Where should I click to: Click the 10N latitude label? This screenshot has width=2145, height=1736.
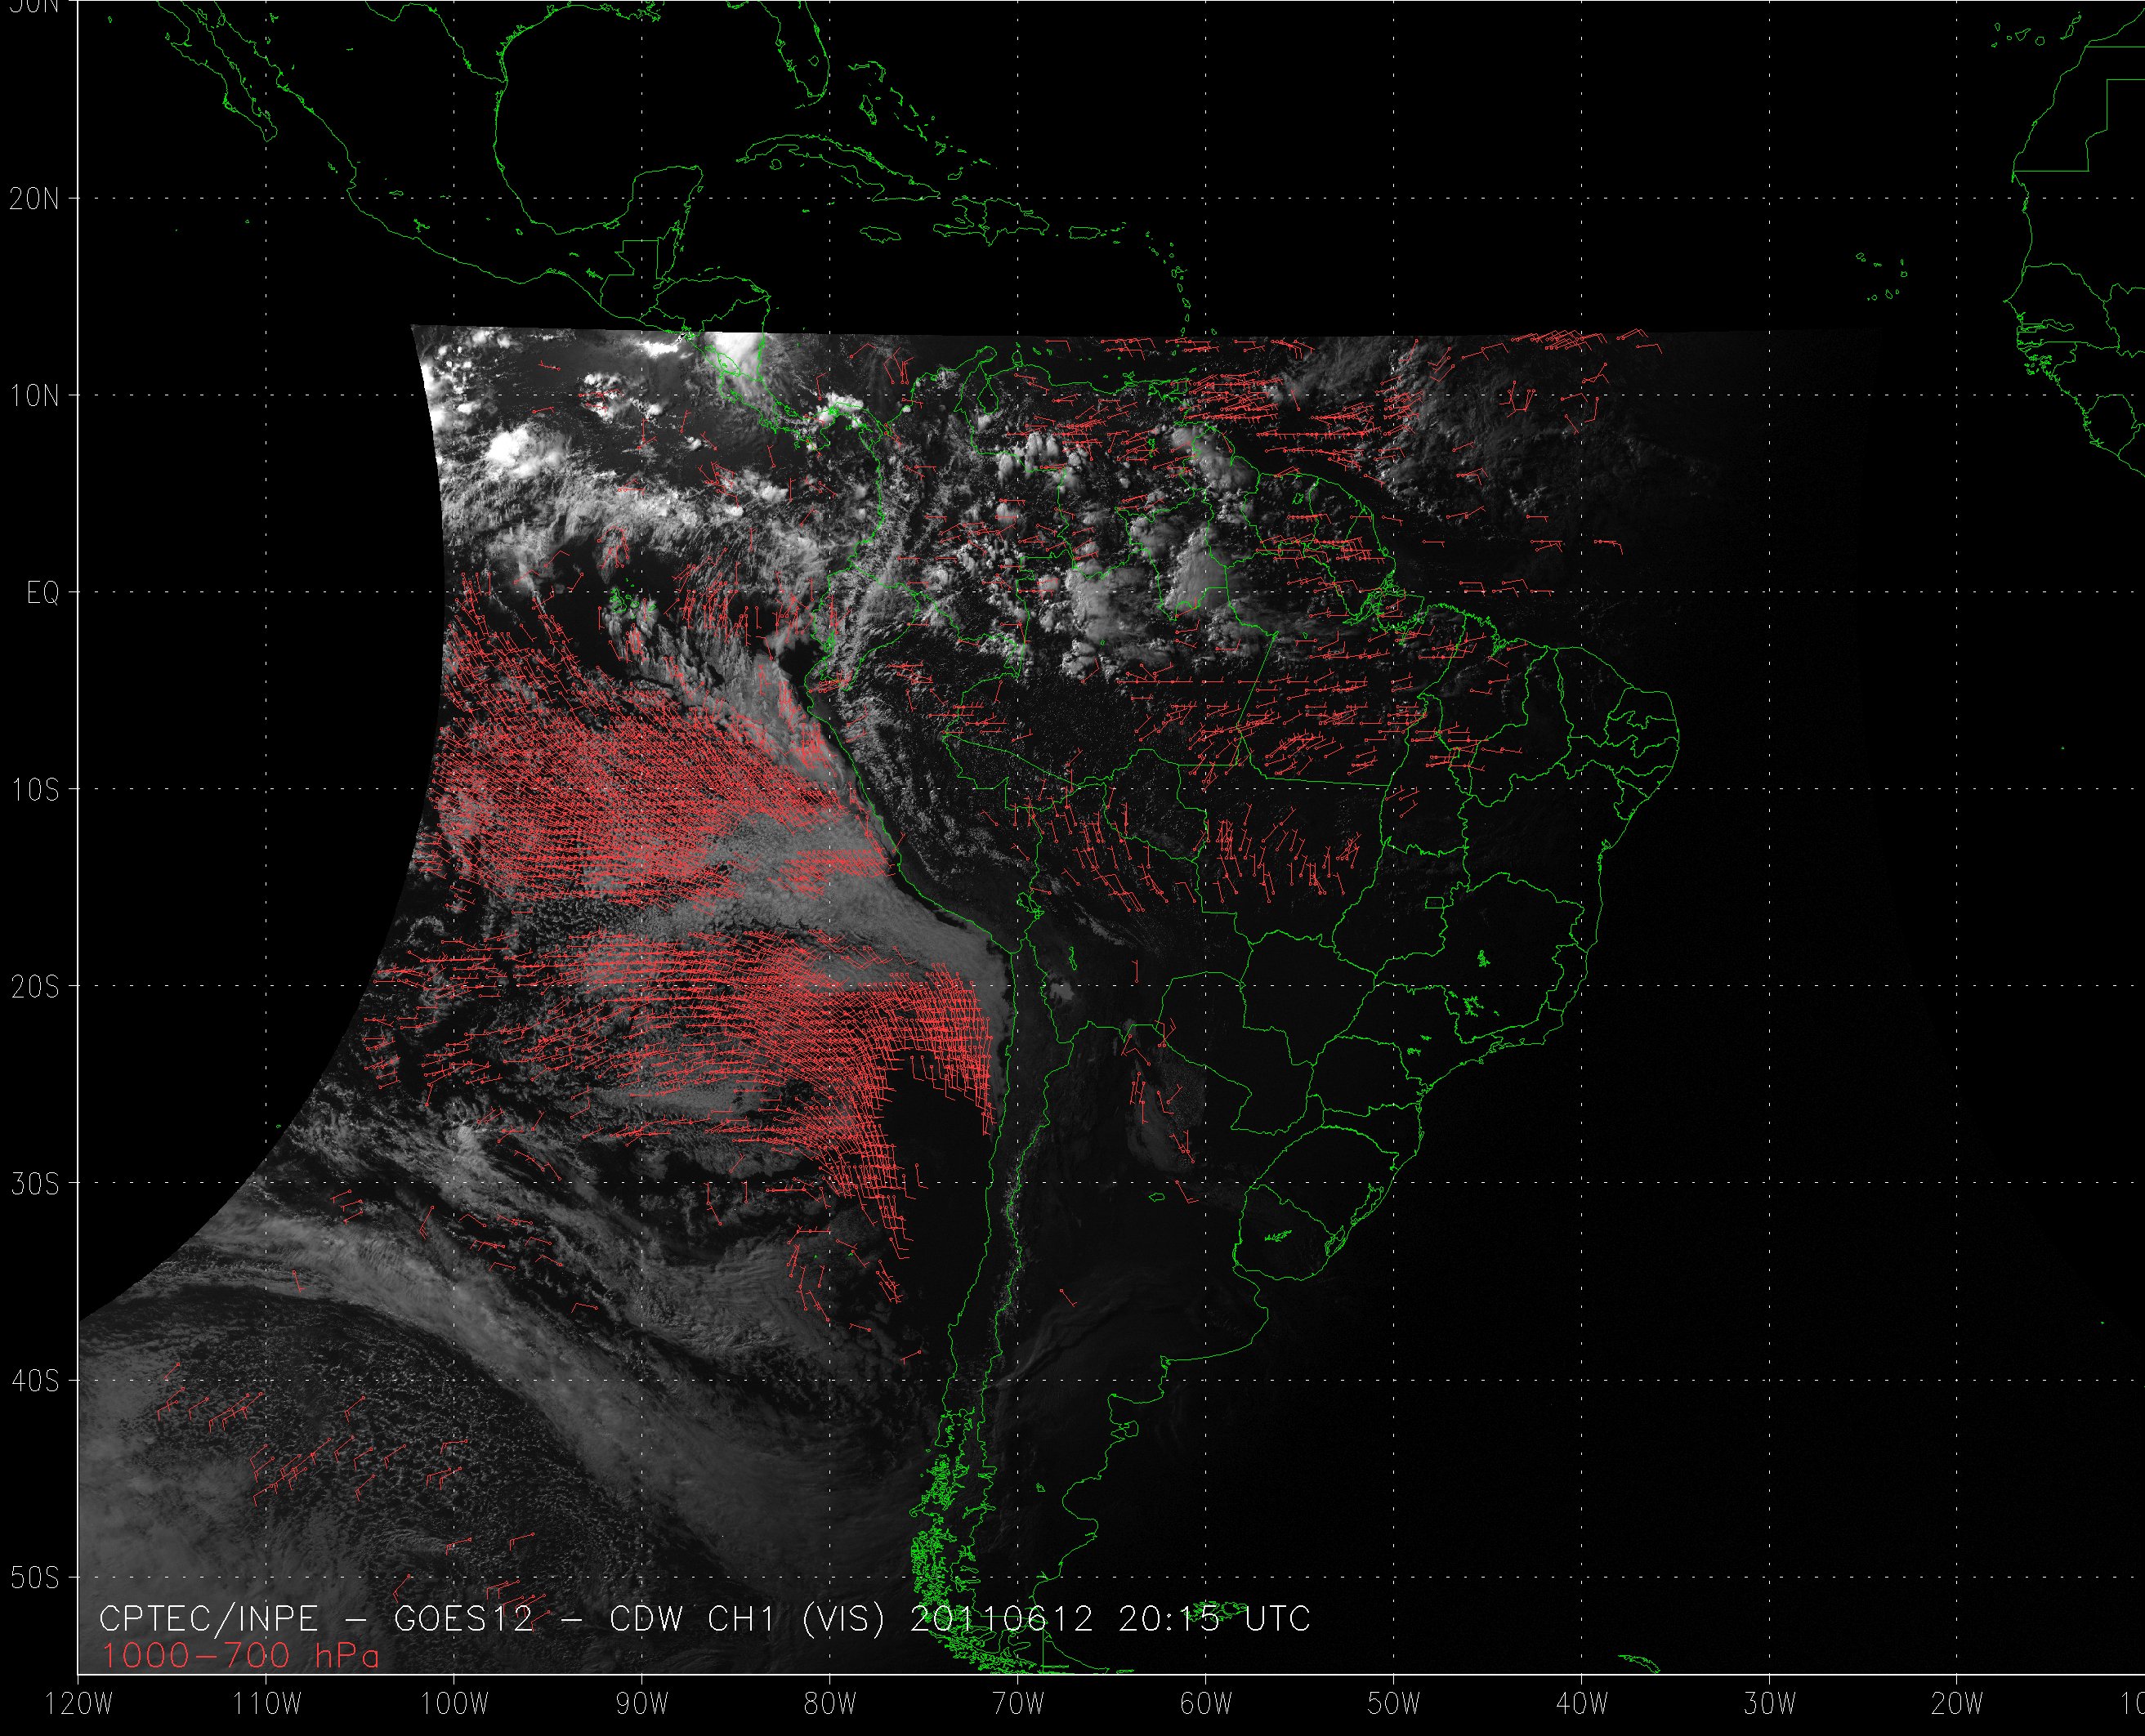click(x=34, y=396)
